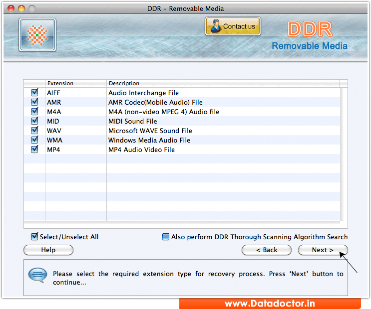Click the speech bubble info icon

37,275
